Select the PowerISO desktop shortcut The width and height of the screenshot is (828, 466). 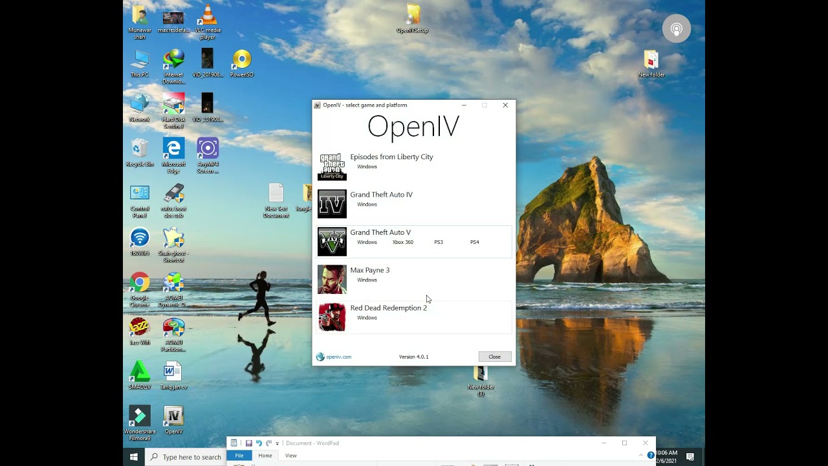[x=241, y=63]
